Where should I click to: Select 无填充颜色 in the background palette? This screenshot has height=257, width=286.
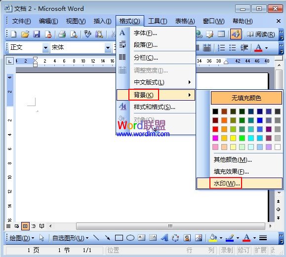click(x=246, y=98)
